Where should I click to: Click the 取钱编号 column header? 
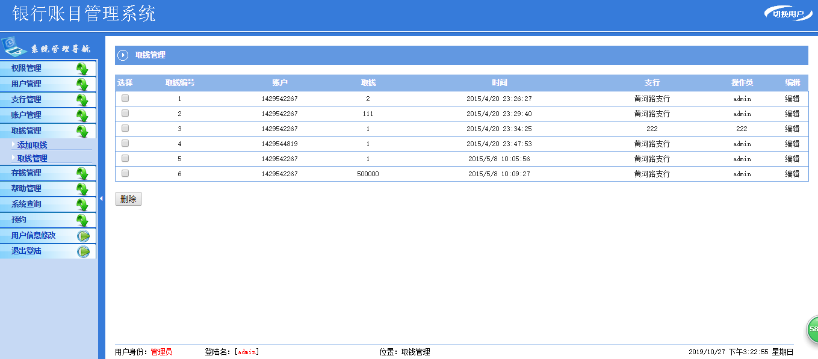(x=180, y=82)
